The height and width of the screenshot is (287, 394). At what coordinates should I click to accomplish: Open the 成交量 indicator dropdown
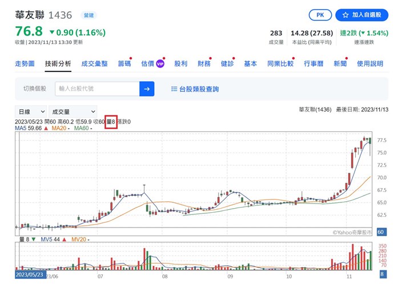(73, 111)
